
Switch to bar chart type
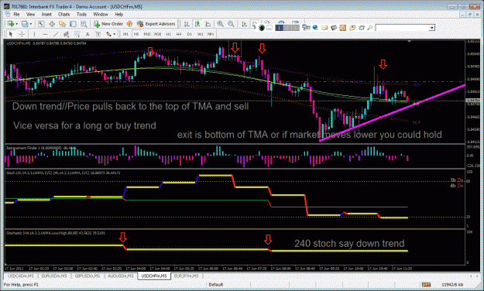tap(187, 24)
